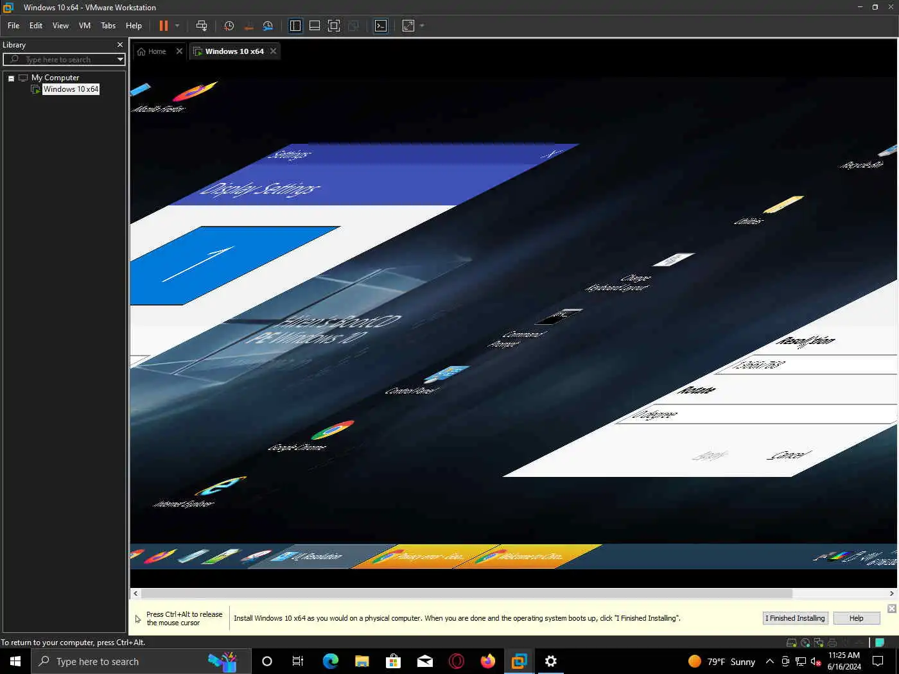Image resolution: width=899 pixels, height=674 pixels.
Task: Click the network adapter status icon
Action: click(x=819, y=643)
